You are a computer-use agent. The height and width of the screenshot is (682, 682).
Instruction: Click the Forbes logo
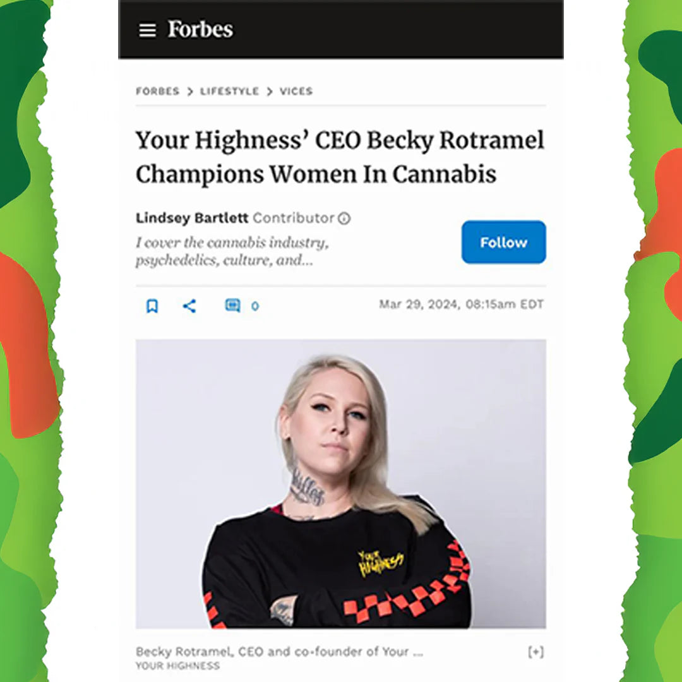(200, 29)
